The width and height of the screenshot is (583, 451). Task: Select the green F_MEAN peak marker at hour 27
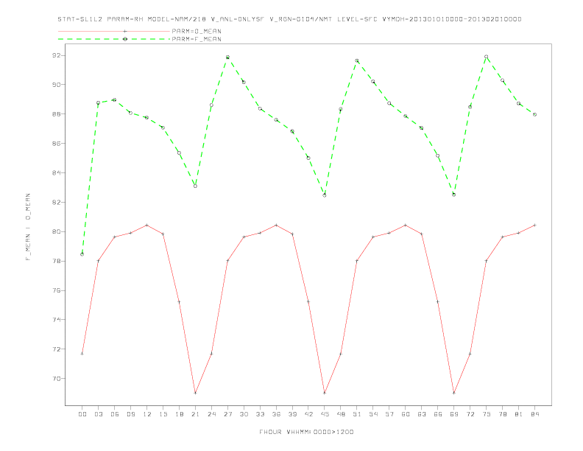point(227,57)
